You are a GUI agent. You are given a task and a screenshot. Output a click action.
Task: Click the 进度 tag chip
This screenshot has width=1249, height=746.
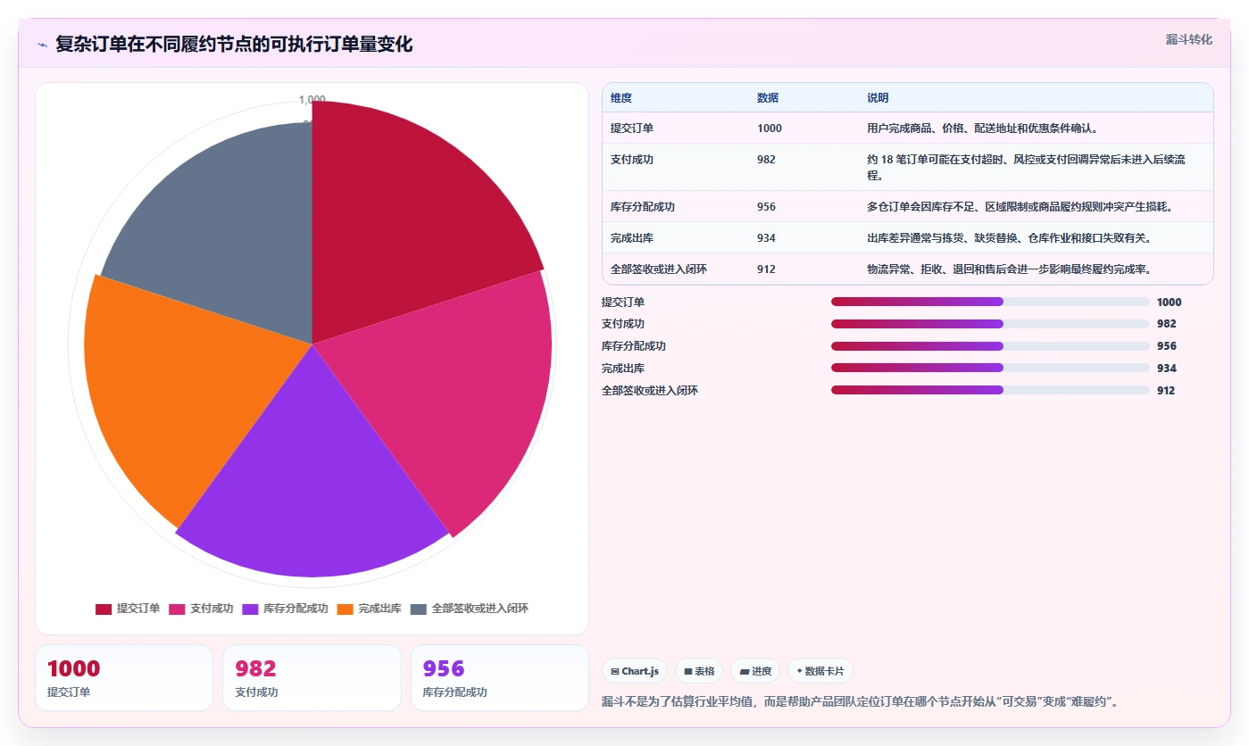click(x=755, y=671)
